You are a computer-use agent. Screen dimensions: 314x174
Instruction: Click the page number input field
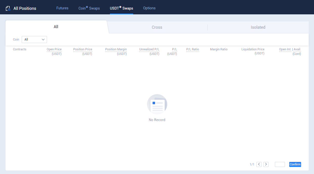pyautogui.click(x=280, y=164)
